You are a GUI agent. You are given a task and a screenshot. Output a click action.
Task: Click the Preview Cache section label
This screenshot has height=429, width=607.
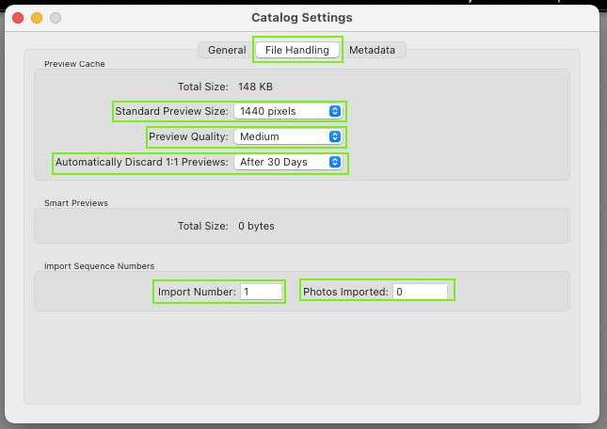click(x=74, y=64)
